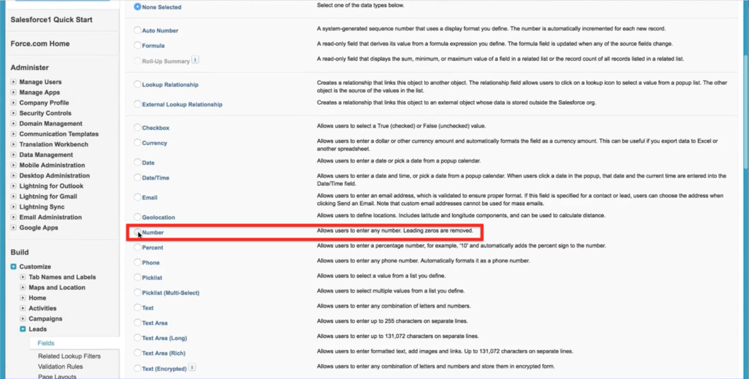Expand the Lightning Sync section
The image size is (749, 379).
[13, 206]
